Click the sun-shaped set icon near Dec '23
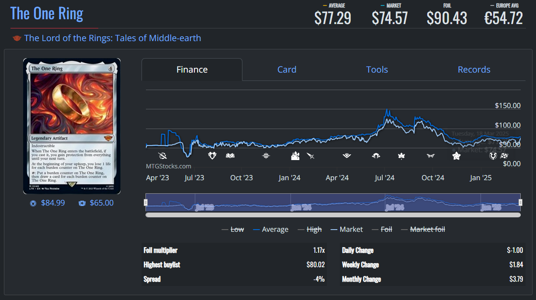 (266, 155)
